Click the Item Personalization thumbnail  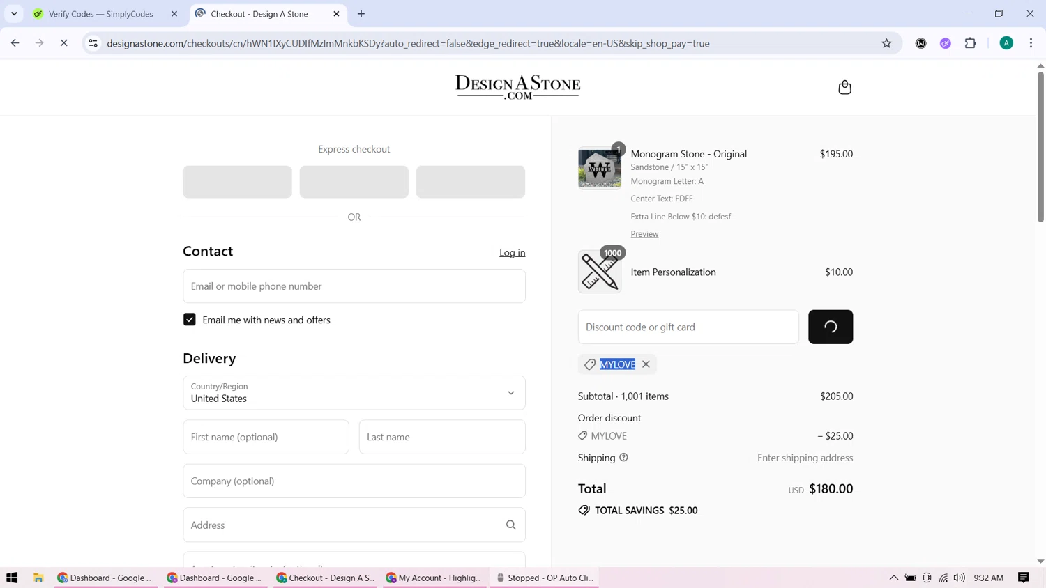pyautogui.click(x=599, y=272)
